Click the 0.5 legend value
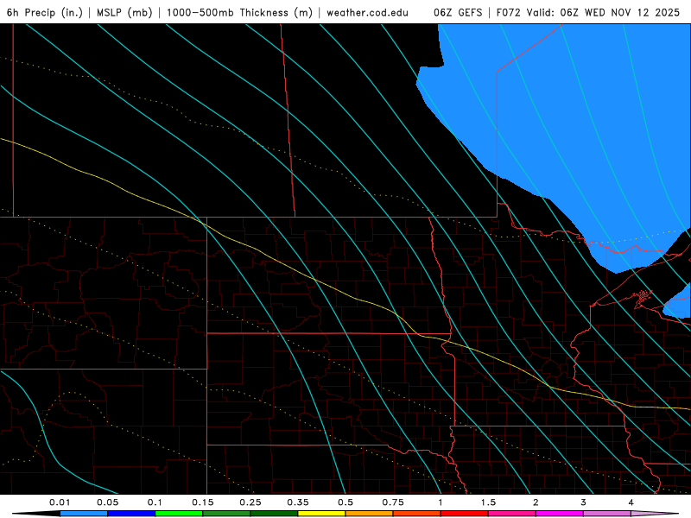 point(345,502)
